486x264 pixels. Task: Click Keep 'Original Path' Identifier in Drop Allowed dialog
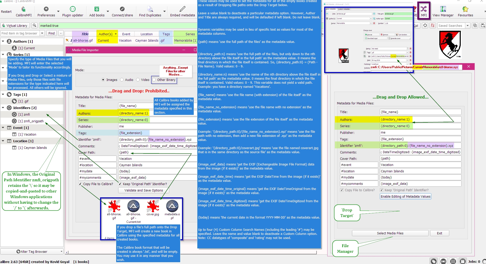tap(382, 190)
